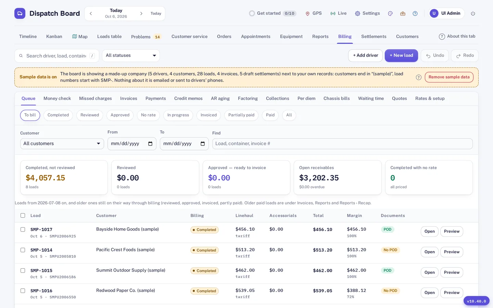Preview the SMP-1015 load
The height and width of the screenshot is (308, 493).
point(452,272)
